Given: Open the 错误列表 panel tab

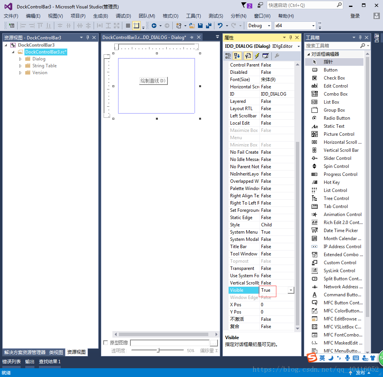Looking at the screenshot, I should (11, 361).
